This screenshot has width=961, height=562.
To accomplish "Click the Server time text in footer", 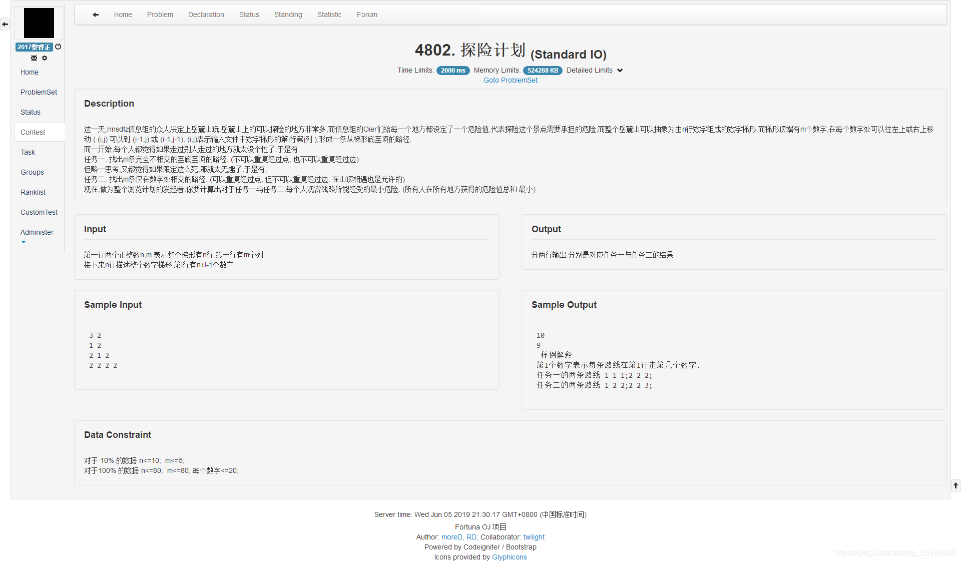I will pyautogui.click(x=480, y=514).
